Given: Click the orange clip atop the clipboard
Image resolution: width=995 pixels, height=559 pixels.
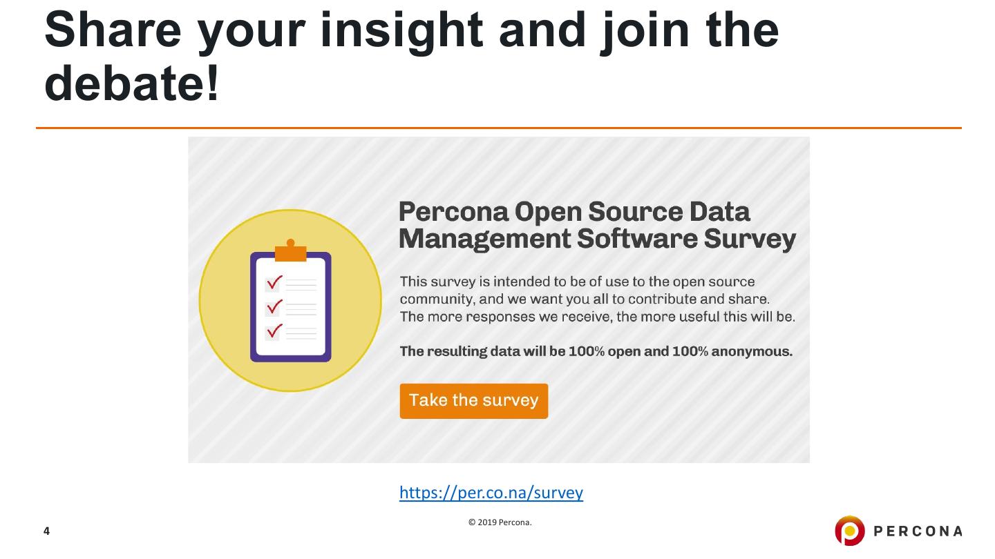Looking at the screenshot, I should coord(290,253).
